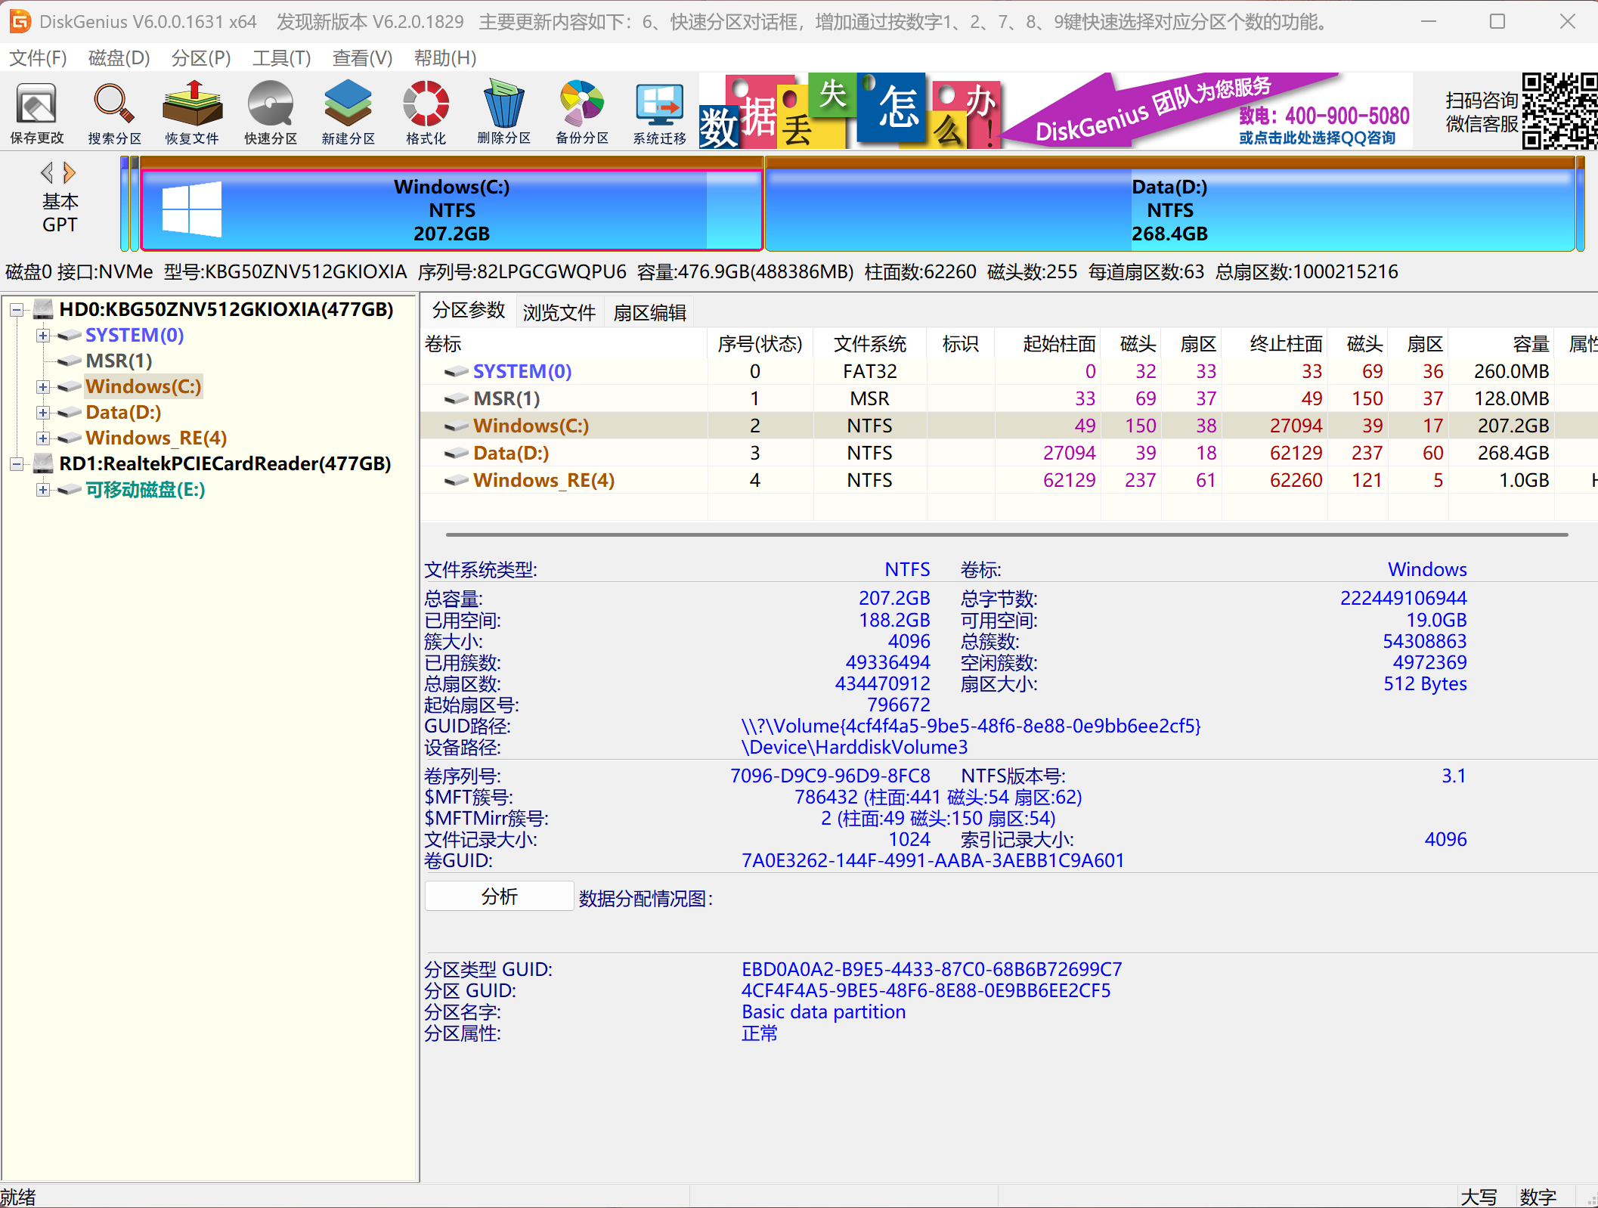Click the Delete Partition (删除分区) icon
1598x1208 pixels.
[504, 113]
